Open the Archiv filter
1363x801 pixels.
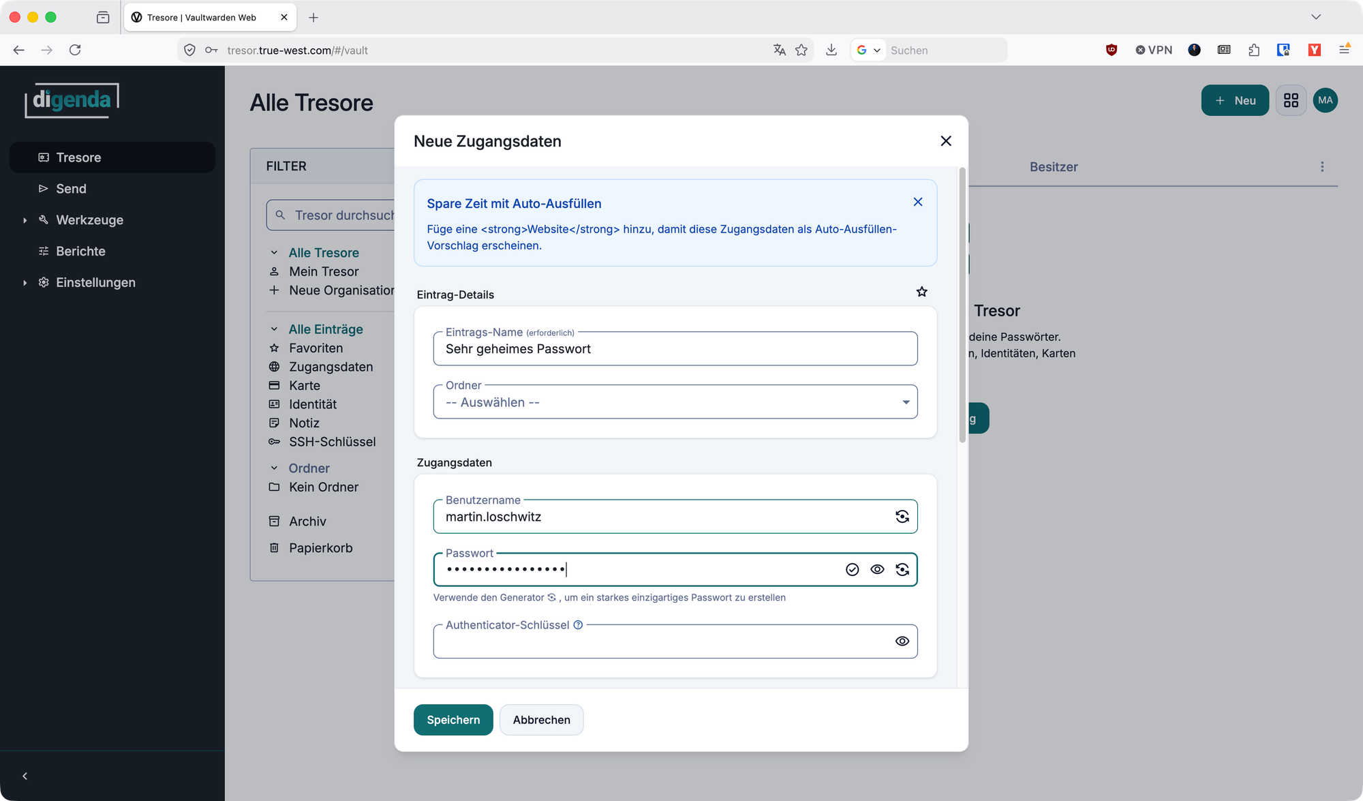(307, 522)
